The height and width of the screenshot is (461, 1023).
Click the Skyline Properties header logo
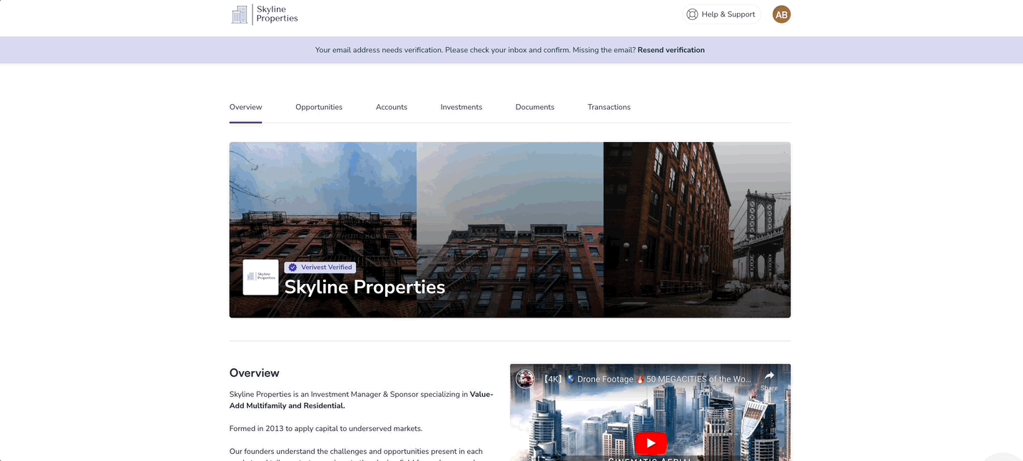pyautogui.click(x=265, y=14)
